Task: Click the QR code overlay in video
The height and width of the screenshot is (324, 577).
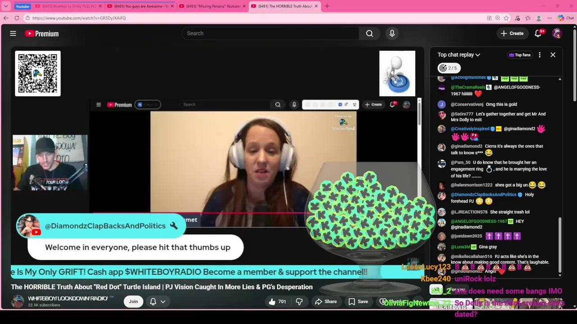Action: click(38, 73)
